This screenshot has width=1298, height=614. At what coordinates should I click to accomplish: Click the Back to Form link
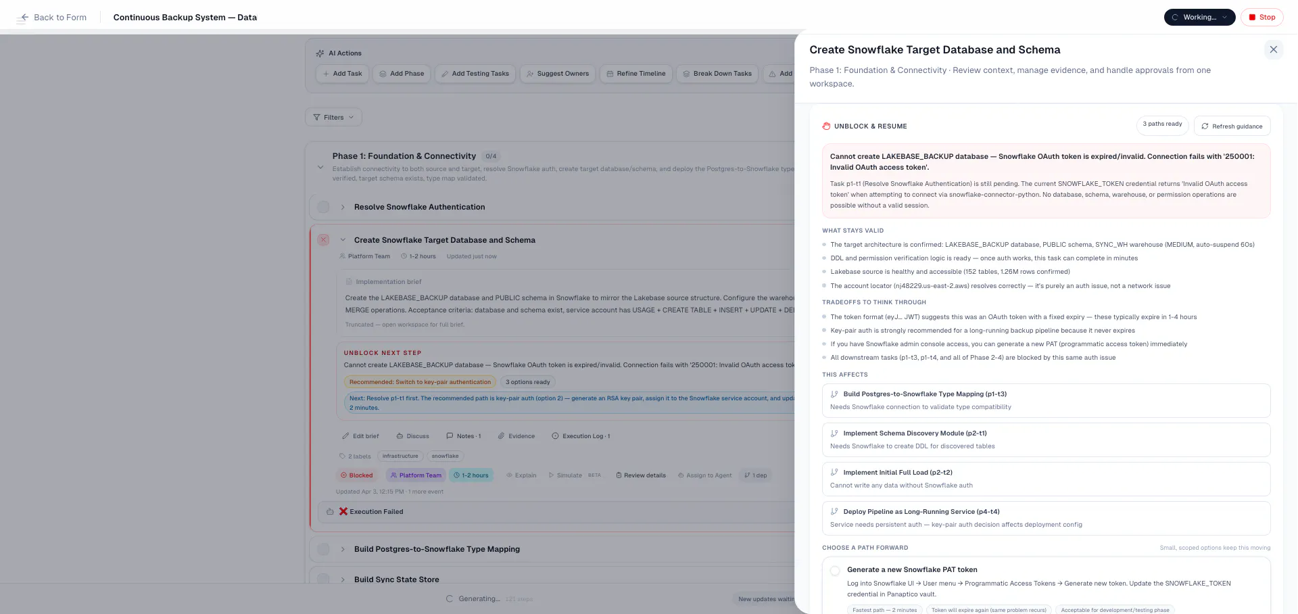[53, 18]
